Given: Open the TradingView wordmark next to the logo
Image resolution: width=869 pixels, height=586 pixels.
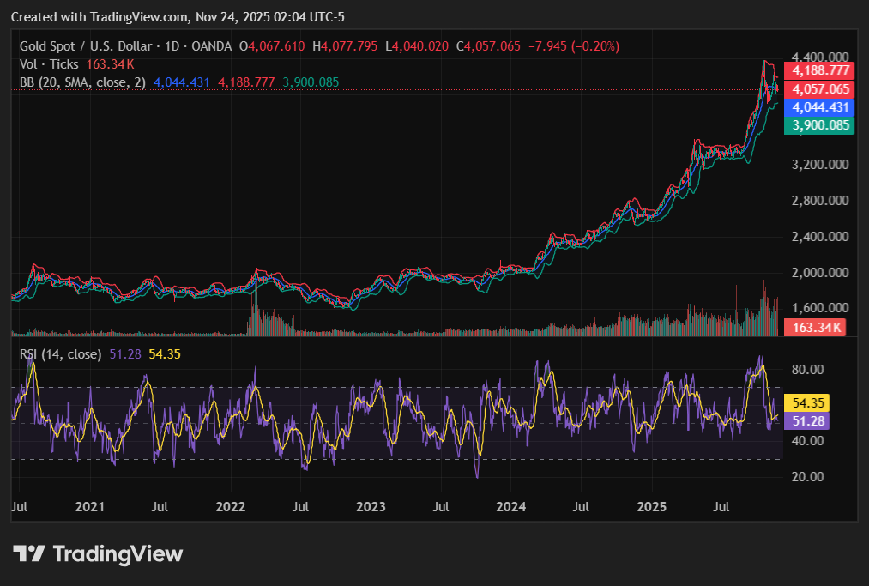Looking at the screenshot, I should point(118,554).
